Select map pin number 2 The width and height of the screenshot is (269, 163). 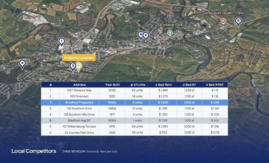(x=146, y=36)
